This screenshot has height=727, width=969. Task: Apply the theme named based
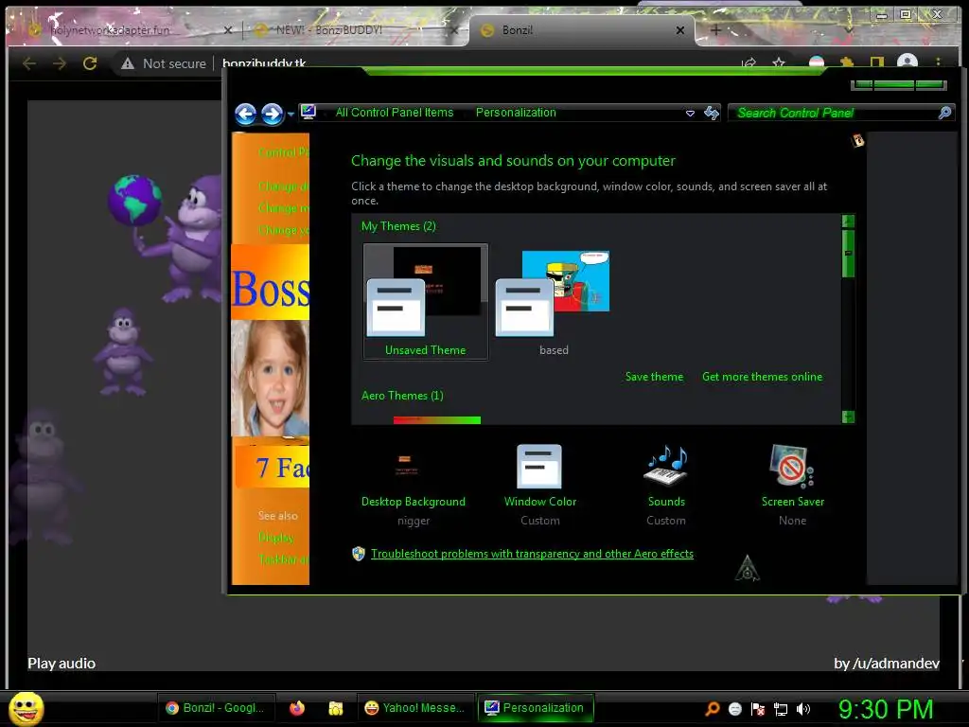pos(553,302)
